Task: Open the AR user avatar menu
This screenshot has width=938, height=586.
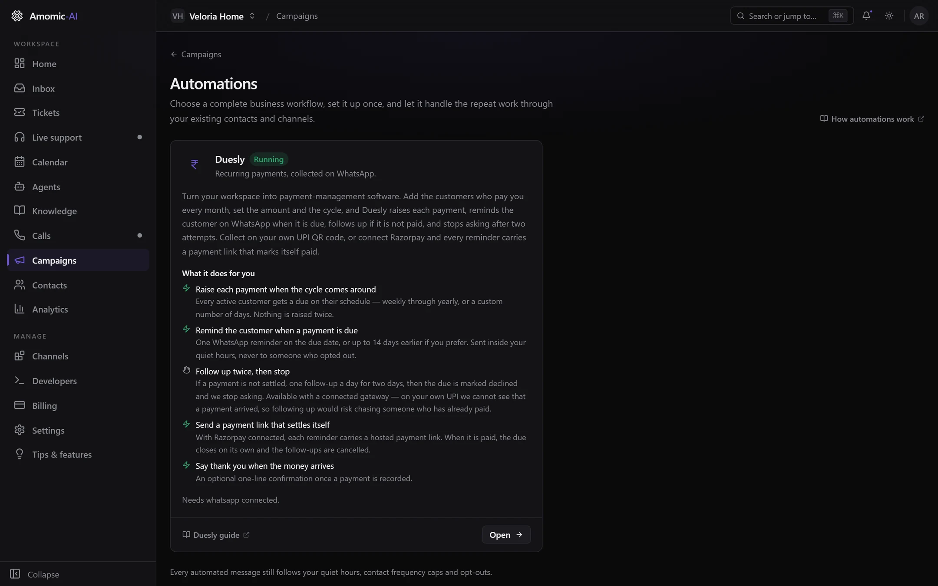Action: (x=919, y=16)
